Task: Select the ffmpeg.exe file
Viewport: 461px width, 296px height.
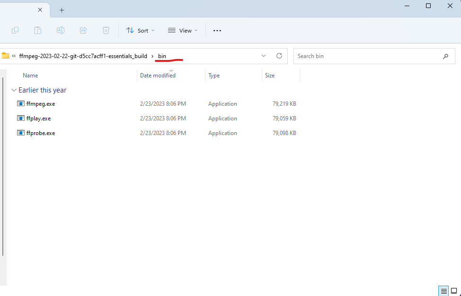Action: pyautogui.click(x=41, y=104)
